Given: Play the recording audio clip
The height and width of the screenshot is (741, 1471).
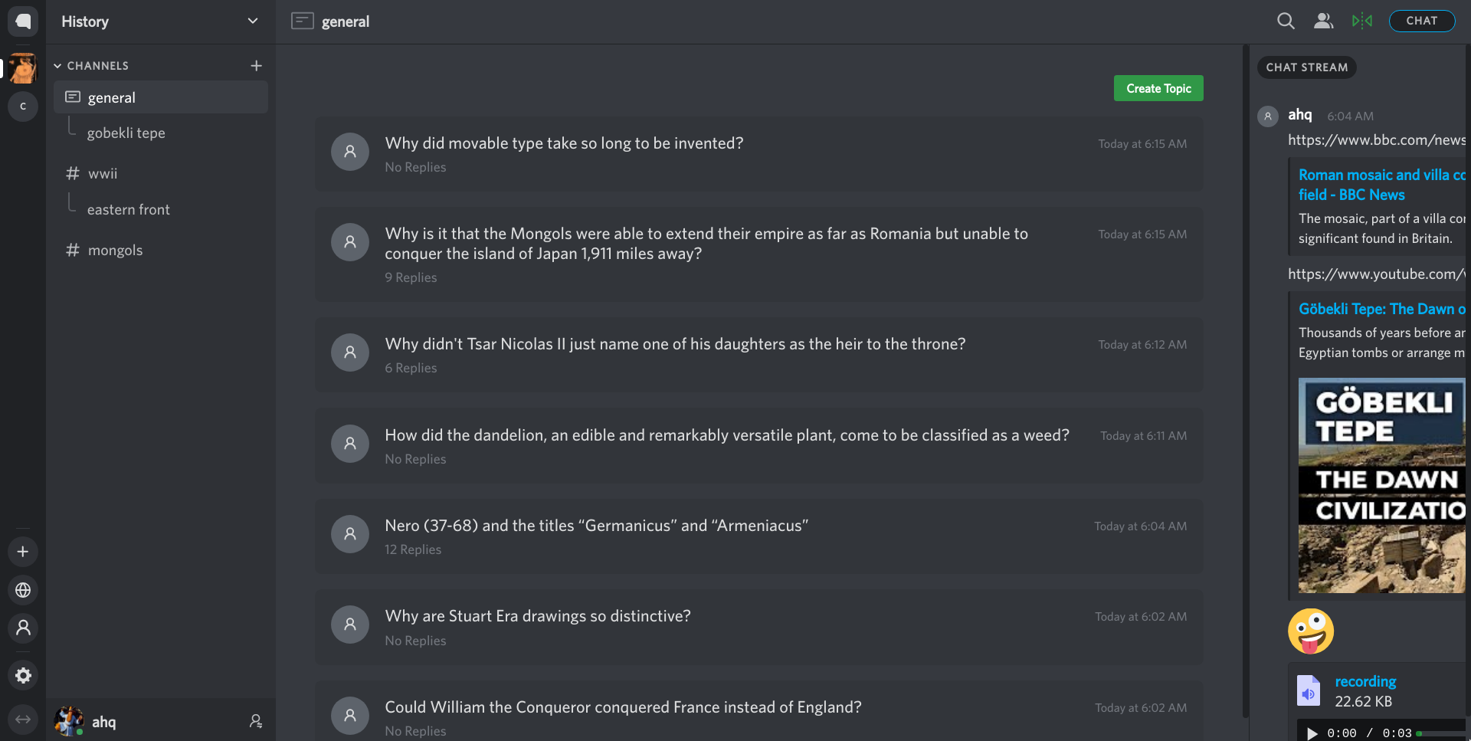Looking at the screenshot, I should coord(1312,733).
